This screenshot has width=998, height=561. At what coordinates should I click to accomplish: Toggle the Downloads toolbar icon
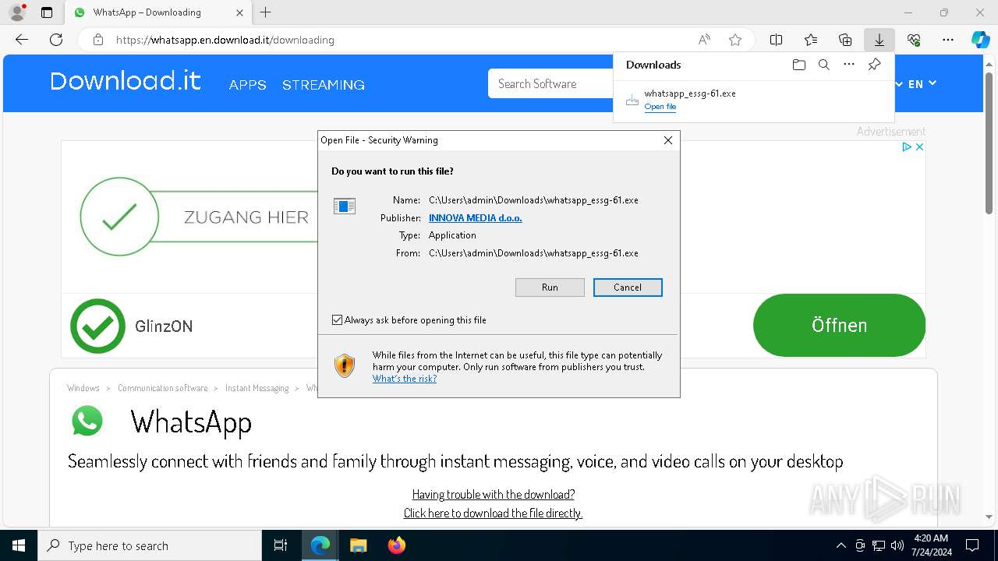pyautogui.click(x=879, y=40)
